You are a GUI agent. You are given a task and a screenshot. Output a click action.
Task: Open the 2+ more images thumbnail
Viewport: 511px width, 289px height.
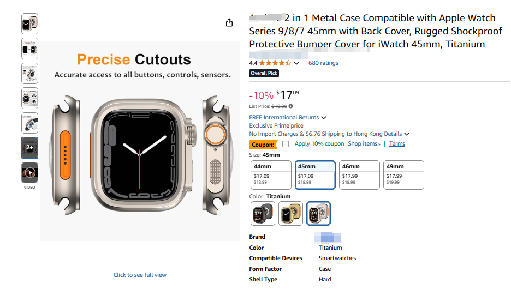(29, 148)
